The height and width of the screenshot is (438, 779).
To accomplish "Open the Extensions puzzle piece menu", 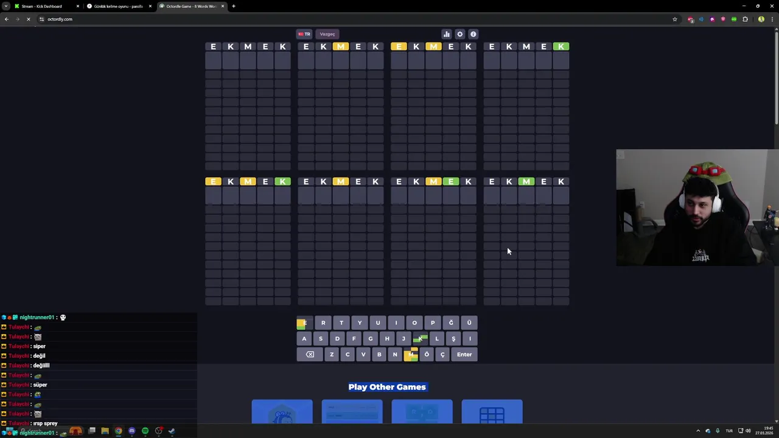I will [x=745, y=19].
